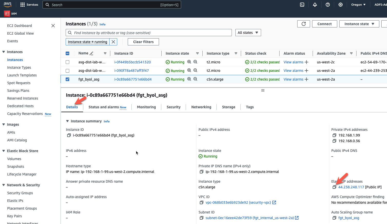This screenshot has height=224, width=387.
Task: Collapse the Images sidebar group
Action: click(4, 124)
